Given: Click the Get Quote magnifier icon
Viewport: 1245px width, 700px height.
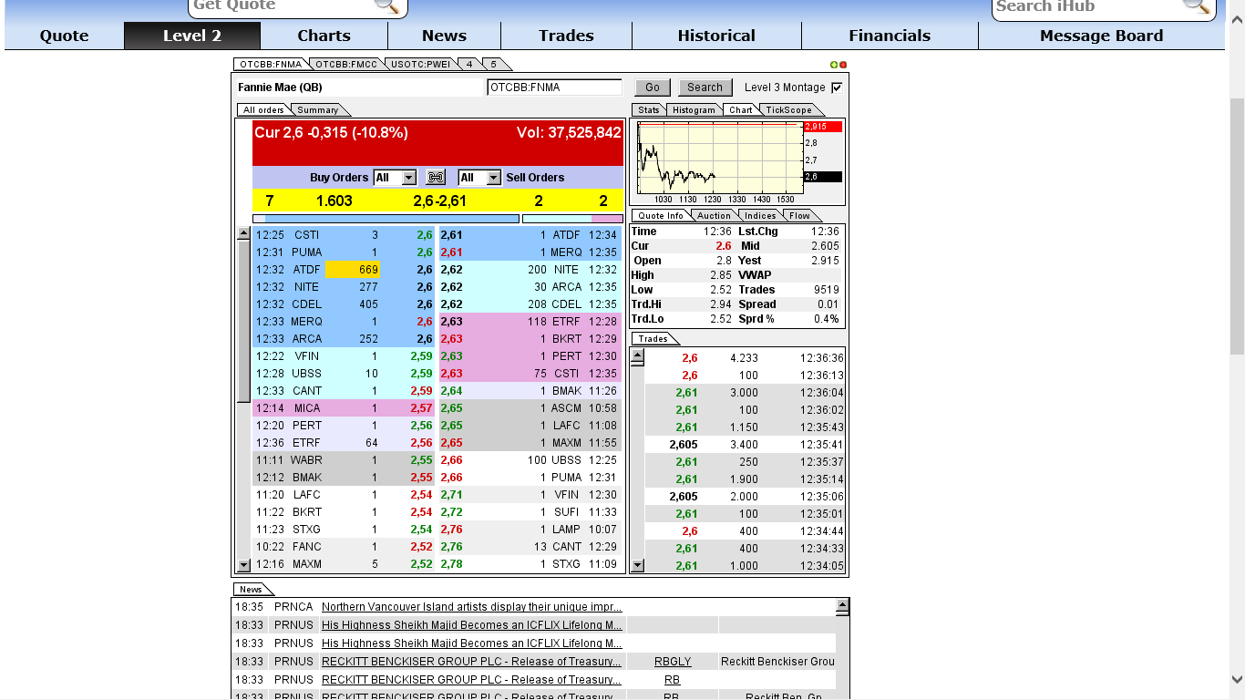Looking at the screenshot, I should coord(386,5).
